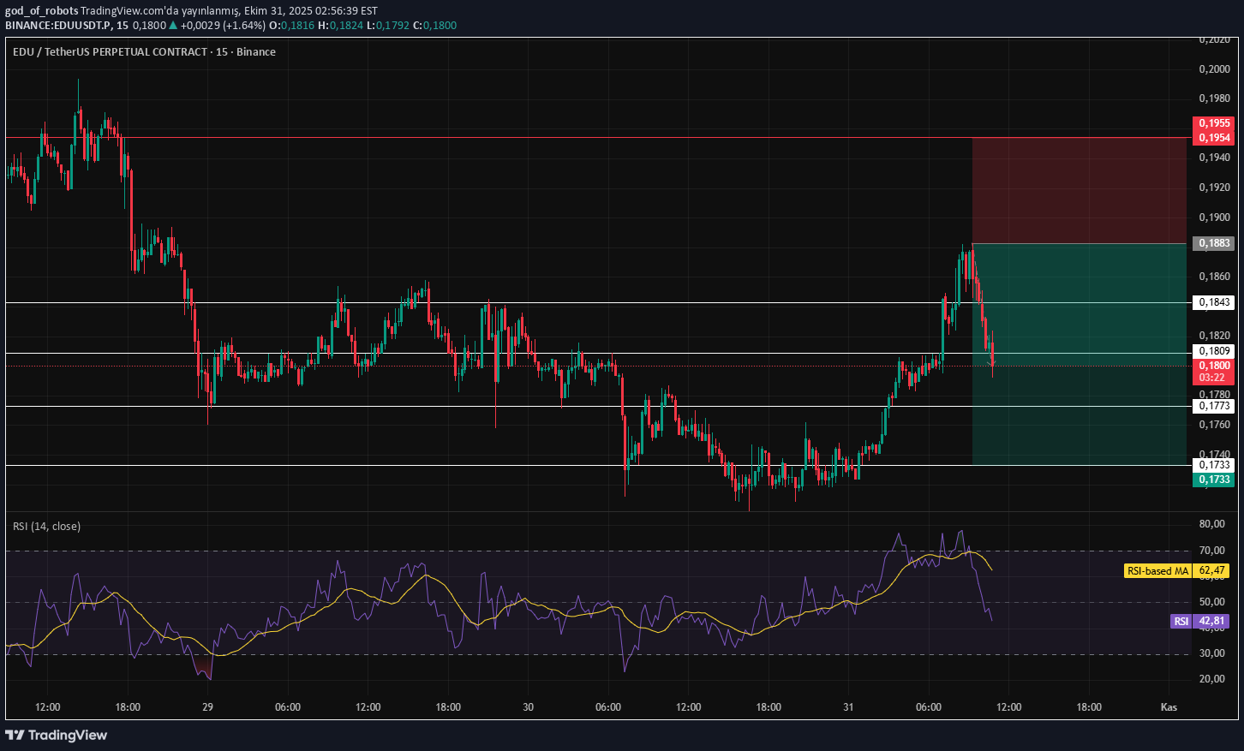Click the red 0,1955 price label
The height and width of the screenshot is (751, 1244).
pyautogui.click(x=1213, y=123)
